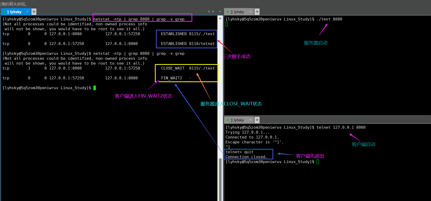Click the tab scroll left arrow
The image size is (431, 201).
point(209,12)
